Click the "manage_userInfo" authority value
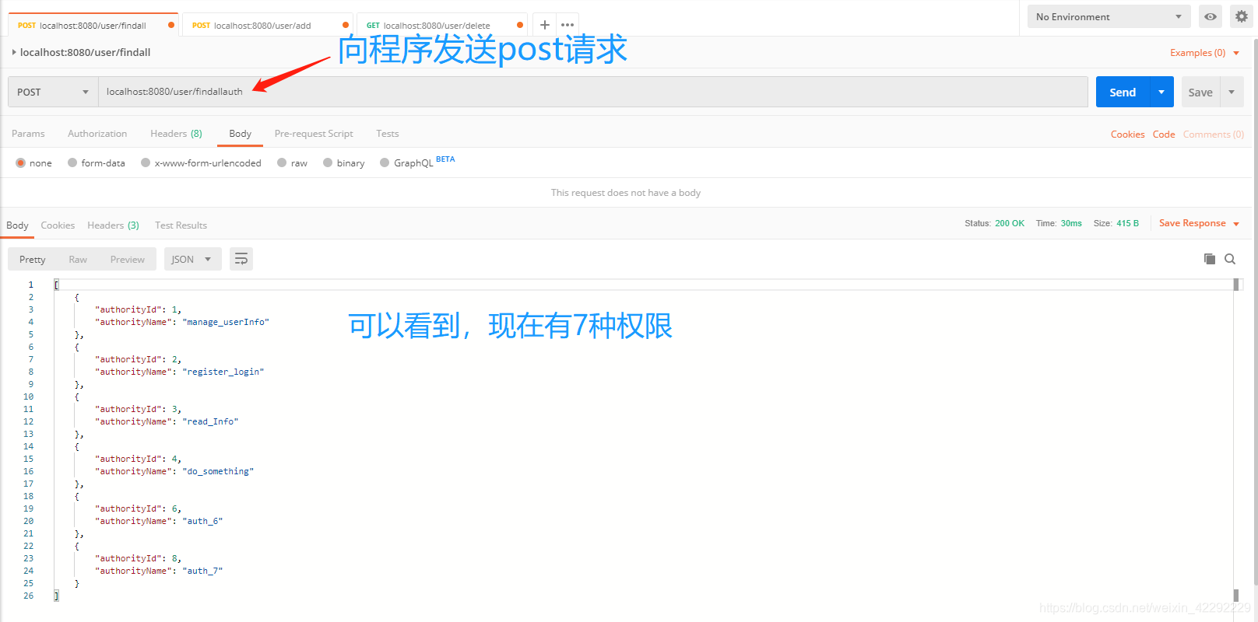Screen dimensions: 1258x622 tap(226, 322)
